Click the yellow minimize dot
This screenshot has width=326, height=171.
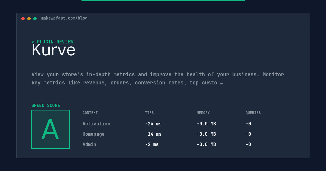(x=29, y=18)
